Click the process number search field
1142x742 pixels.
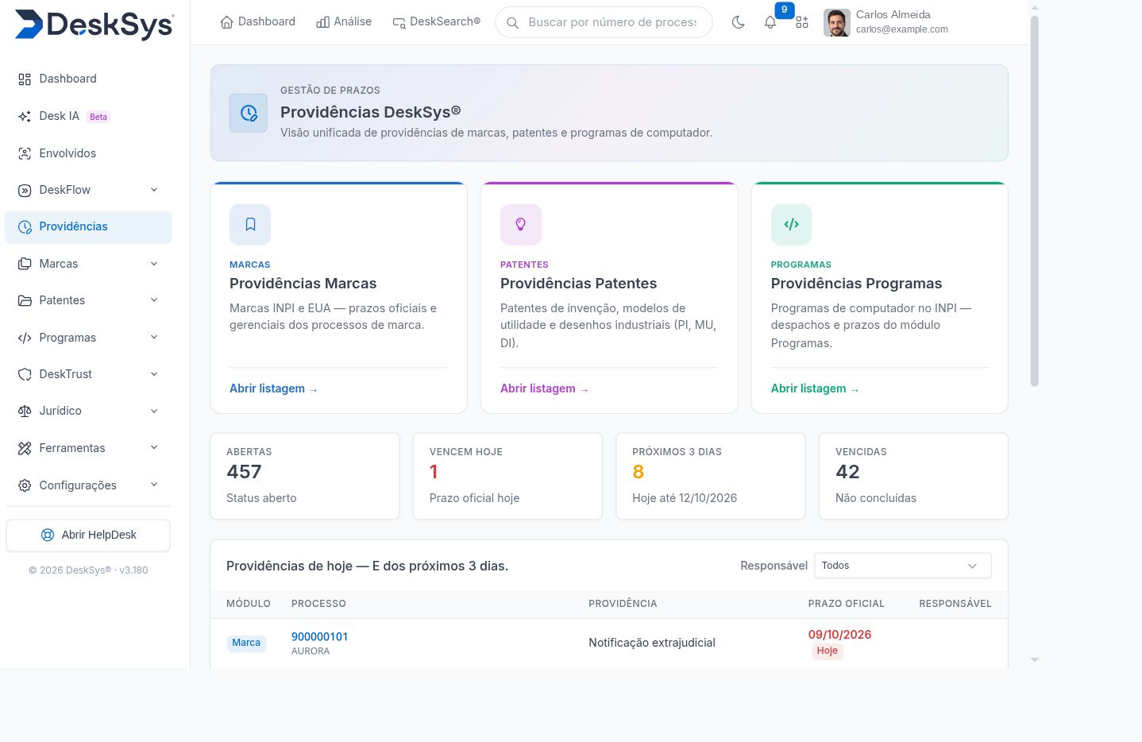point(604,22)
